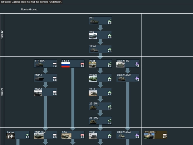Click the BTR-82AU vehicle thumbnail
This screenshot has height=145, width=193.
click(149, 136)
